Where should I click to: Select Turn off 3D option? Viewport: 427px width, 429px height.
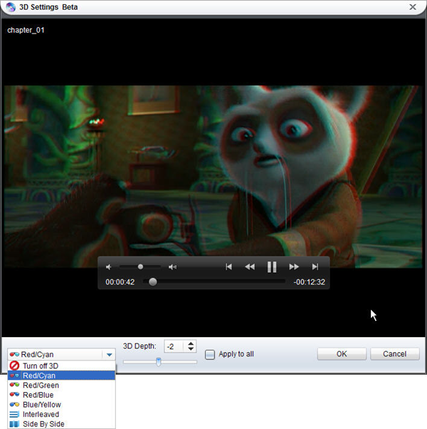coord(61,366)
